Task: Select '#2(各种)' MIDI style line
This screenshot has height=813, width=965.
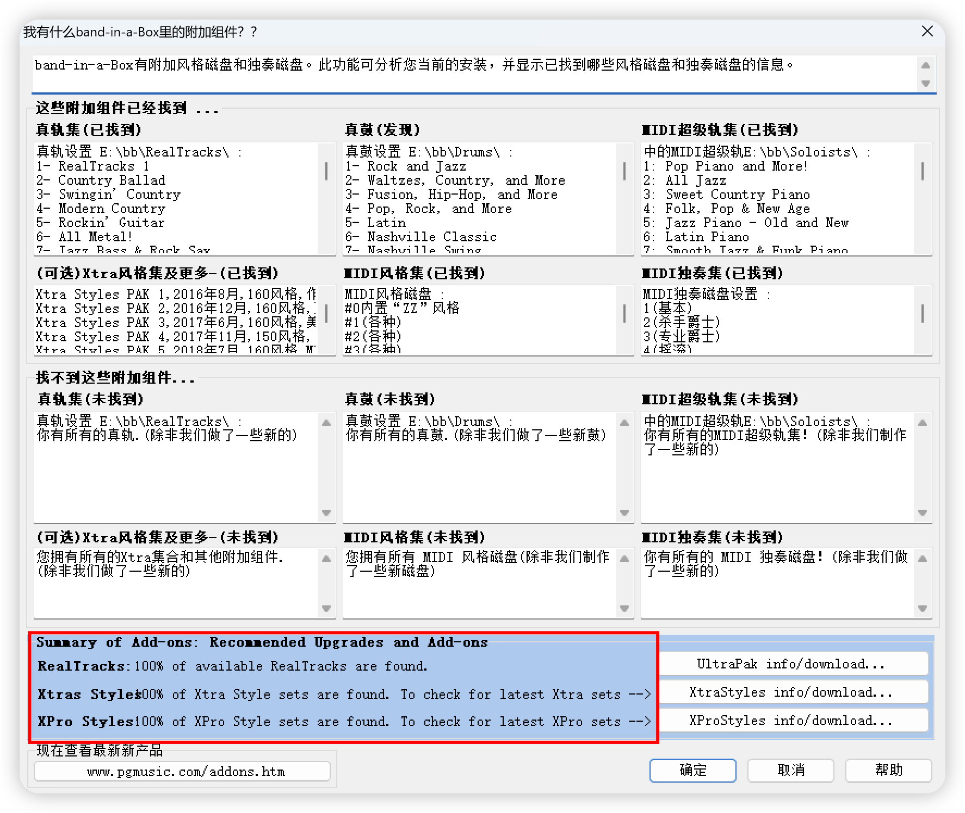Action: 373,337
